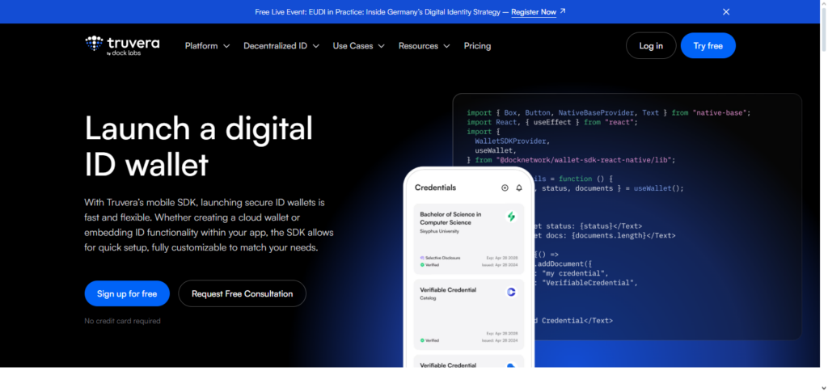Click green Verified status on Catalog card
828x392 pixels.
click(x=429, y=340)
